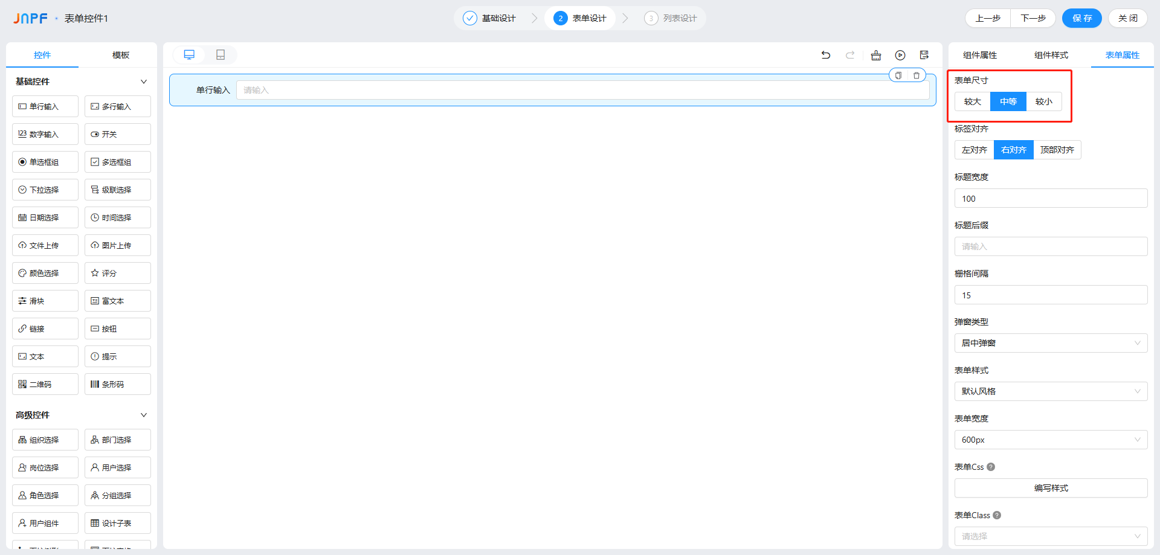Add 时间选择 control from the palette

(118, 217)
